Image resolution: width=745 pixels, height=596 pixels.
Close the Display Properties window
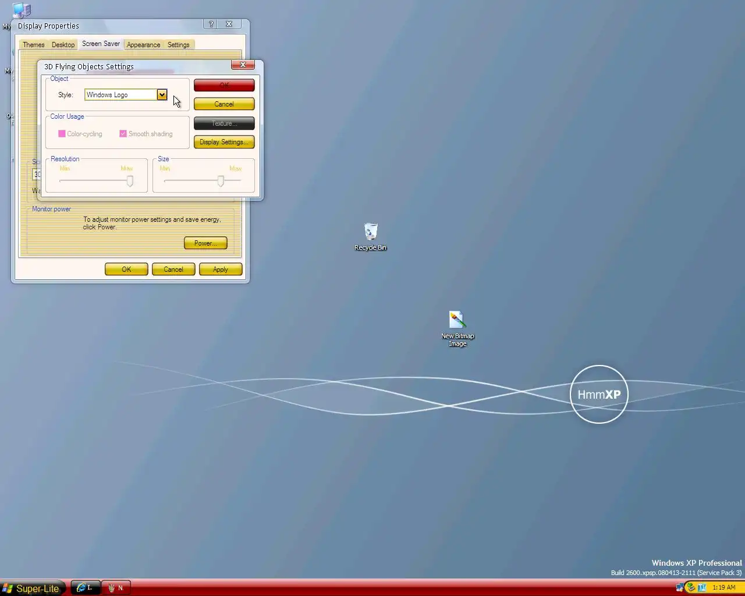[229, 24]
